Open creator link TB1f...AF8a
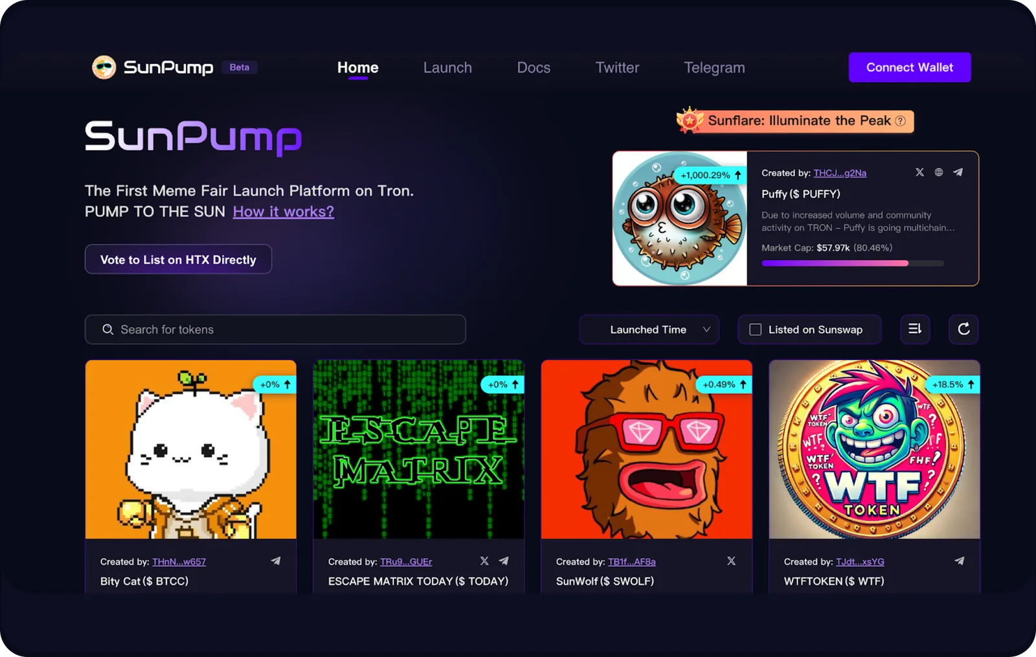This screenshot has height=657, width=1036. (631, 562)
